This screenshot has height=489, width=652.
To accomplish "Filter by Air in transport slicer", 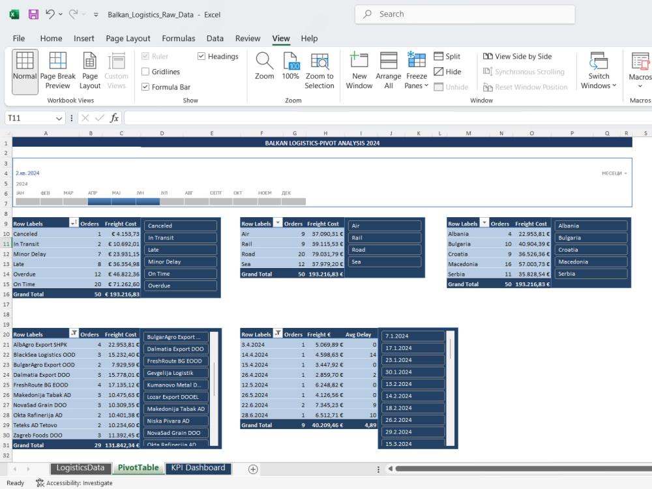I will click(x=385, y=226).
